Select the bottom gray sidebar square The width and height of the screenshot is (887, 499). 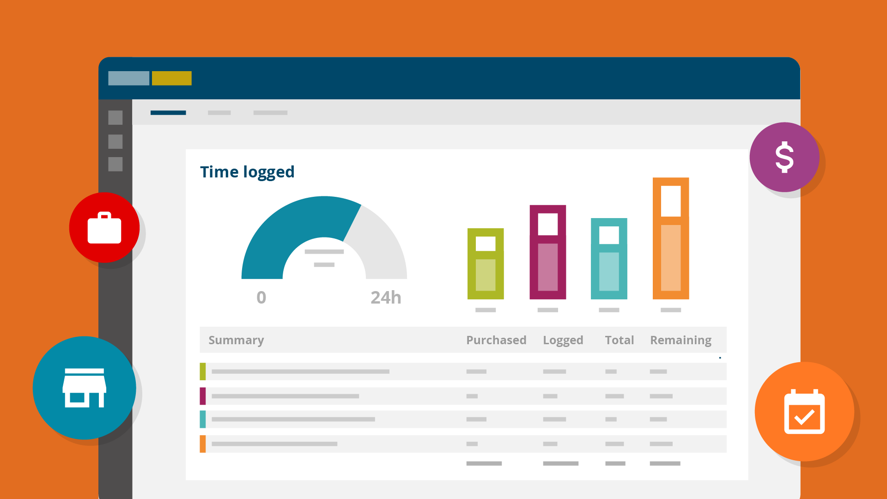tap(115, 164)
